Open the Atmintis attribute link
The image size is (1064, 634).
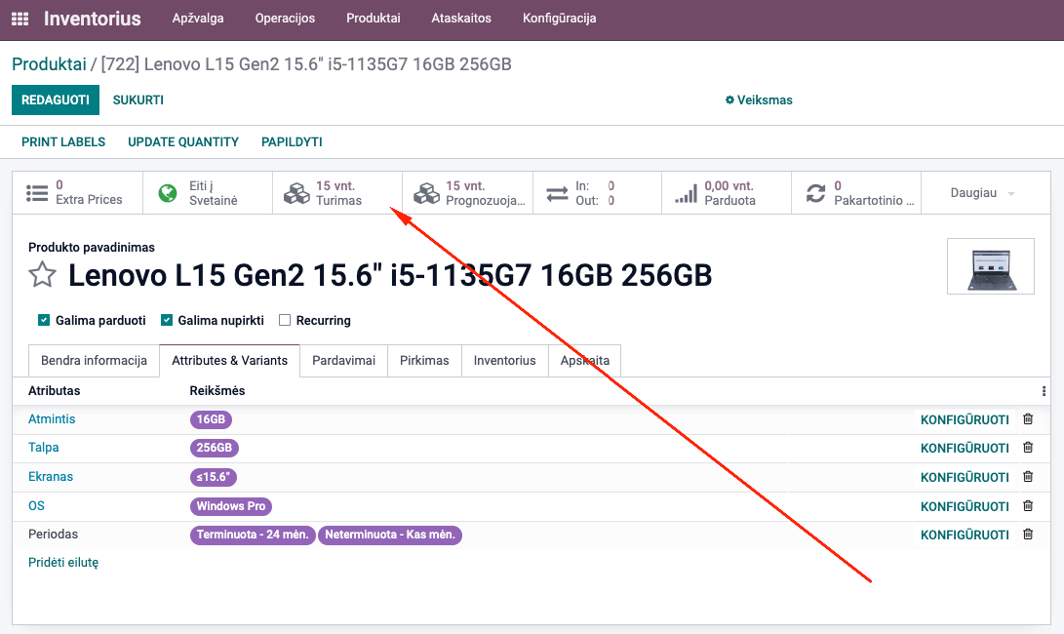click(52, 418)
